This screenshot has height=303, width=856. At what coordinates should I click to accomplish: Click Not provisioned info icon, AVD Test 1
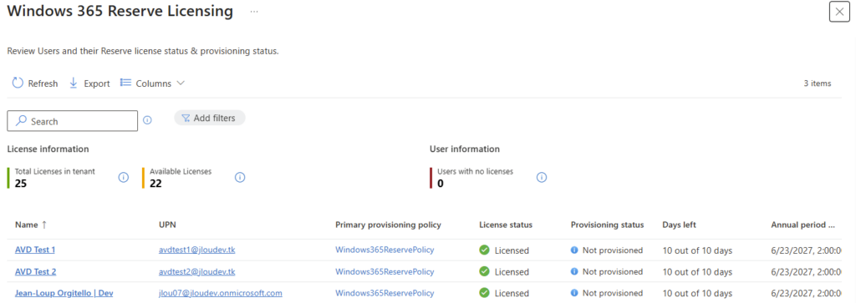tap(574, 250)
